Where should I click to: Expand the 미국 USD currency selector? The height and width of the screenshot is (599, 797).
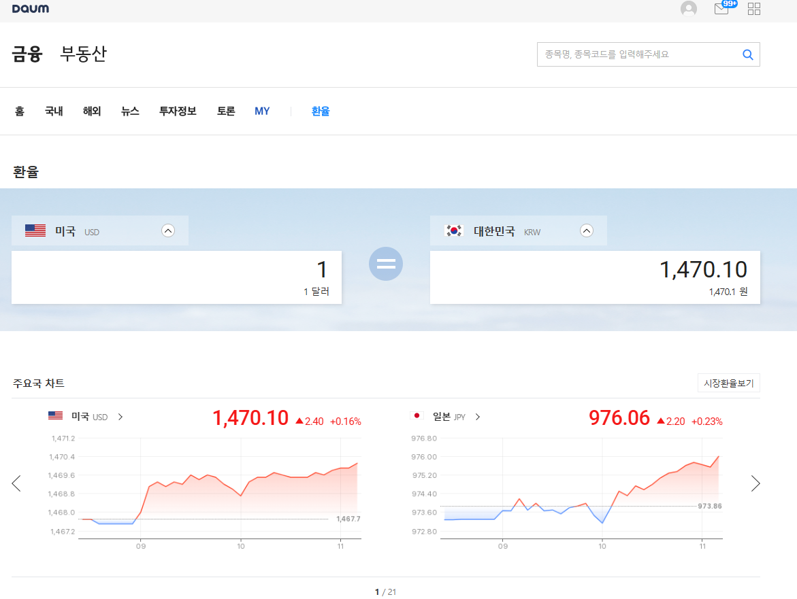168,230
